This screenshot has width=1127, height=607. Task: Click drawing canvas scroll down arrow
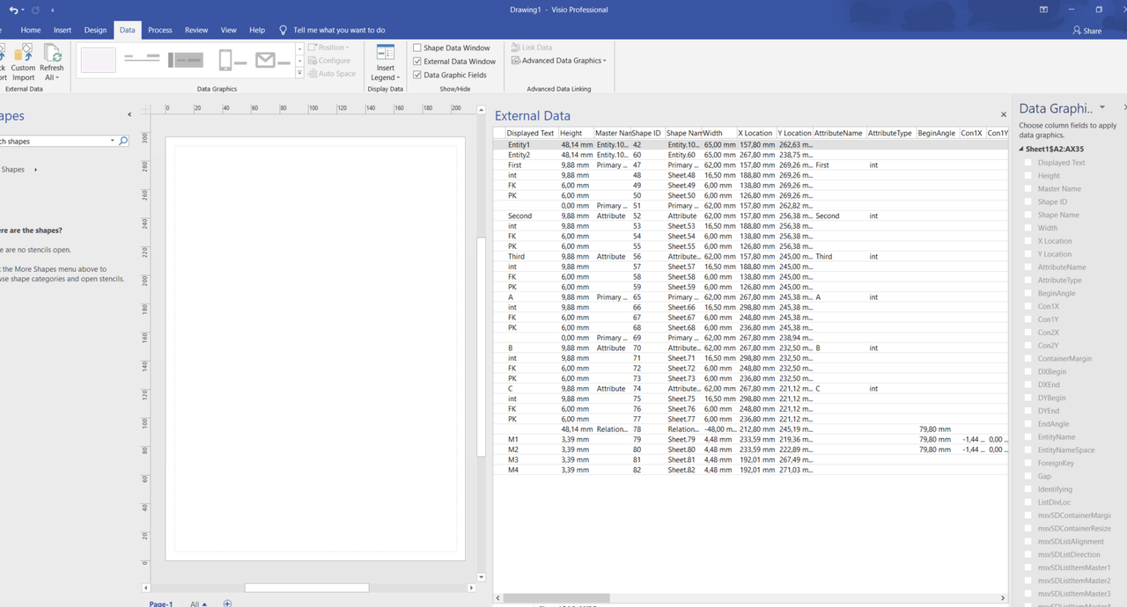(481, 577)
